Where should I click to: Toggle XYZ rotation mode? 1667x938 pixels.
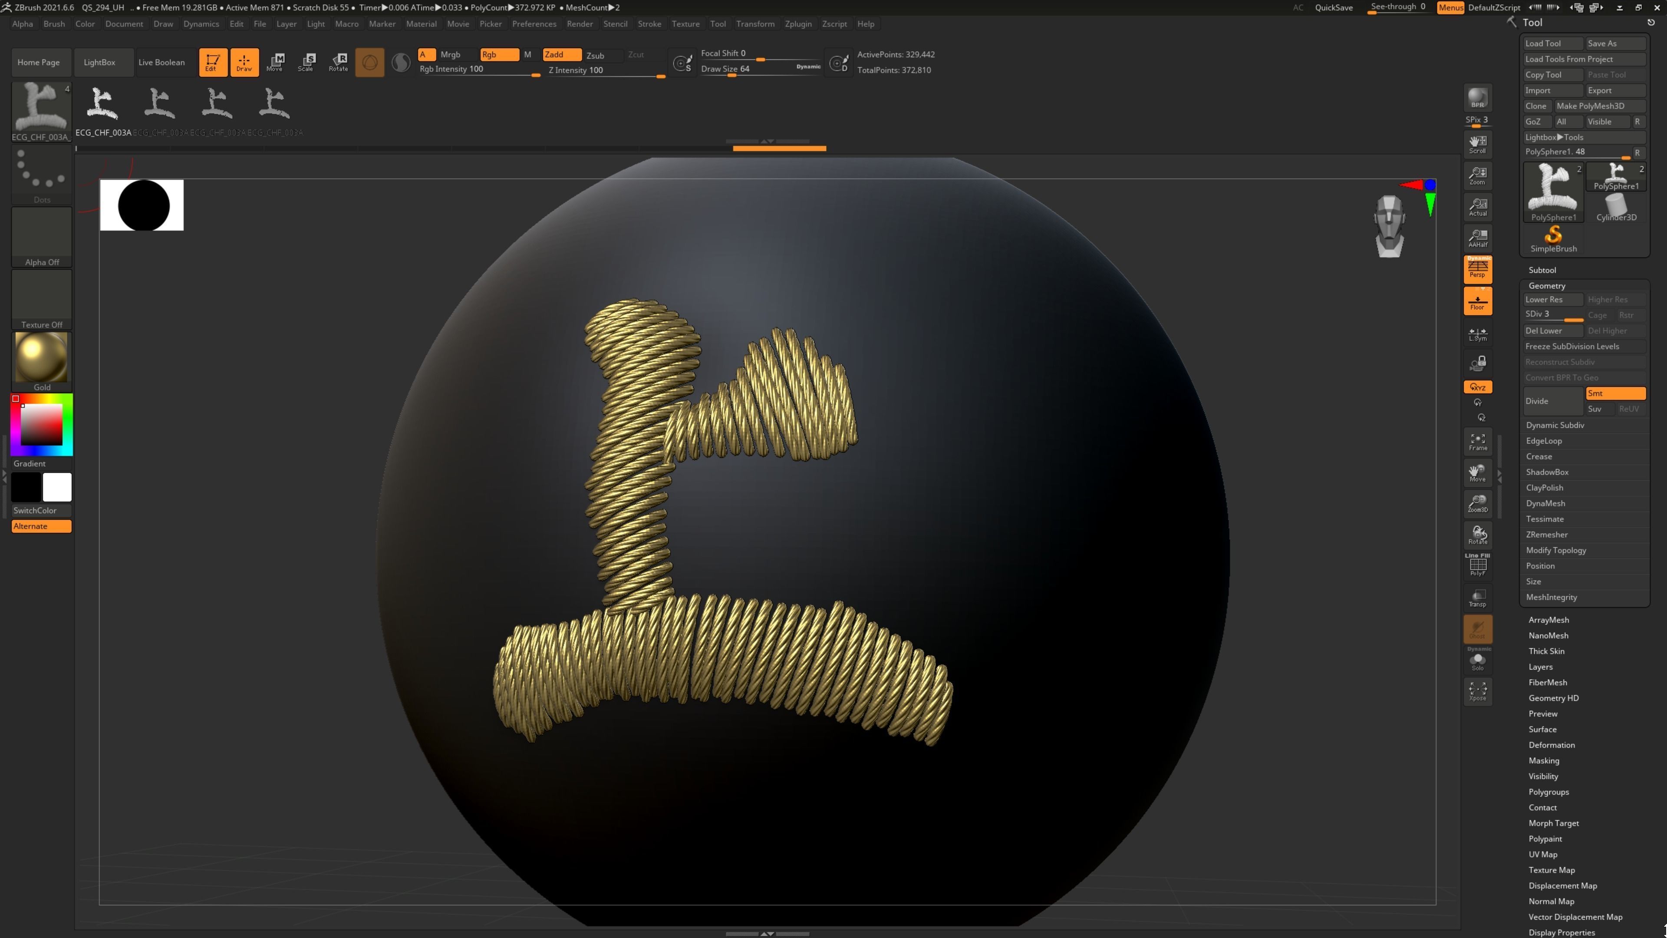1477,387
